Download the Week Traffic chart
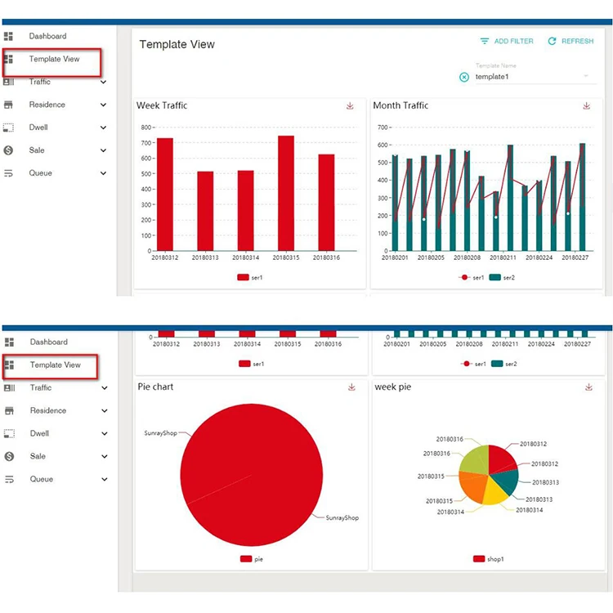 [x=350, y=106]
